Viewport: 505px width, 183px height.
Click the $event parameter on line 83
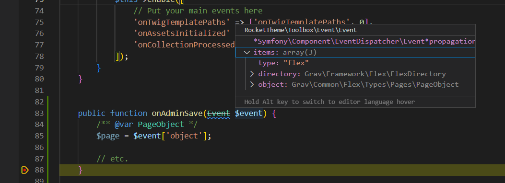pyautogui.click(x=248, y=113)
